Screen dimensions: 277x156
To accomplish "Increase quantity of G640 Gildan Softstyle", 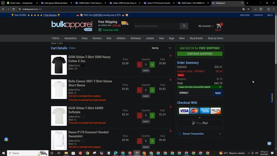I will [x=152, y=116].
